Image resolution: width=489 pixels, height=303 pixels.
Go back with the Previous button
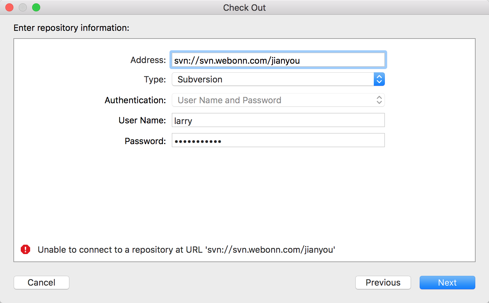tap(383, 283)
